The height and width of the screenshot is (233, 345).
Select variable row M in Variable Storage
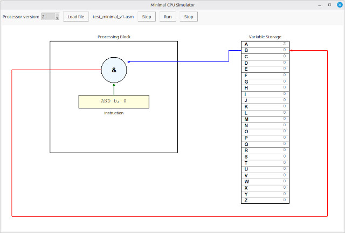265,119
